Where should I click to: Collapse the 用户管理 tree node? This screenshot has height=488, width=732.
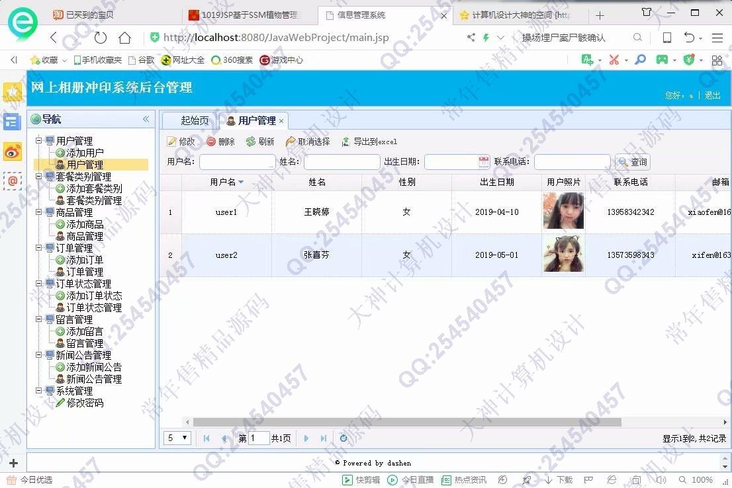coord(39,140)
